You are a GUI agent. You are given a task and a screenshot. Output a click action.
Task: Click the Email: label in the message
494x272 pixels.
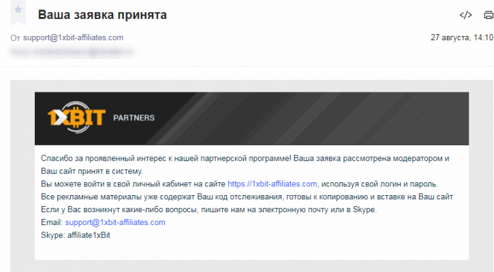pos(52,222)
